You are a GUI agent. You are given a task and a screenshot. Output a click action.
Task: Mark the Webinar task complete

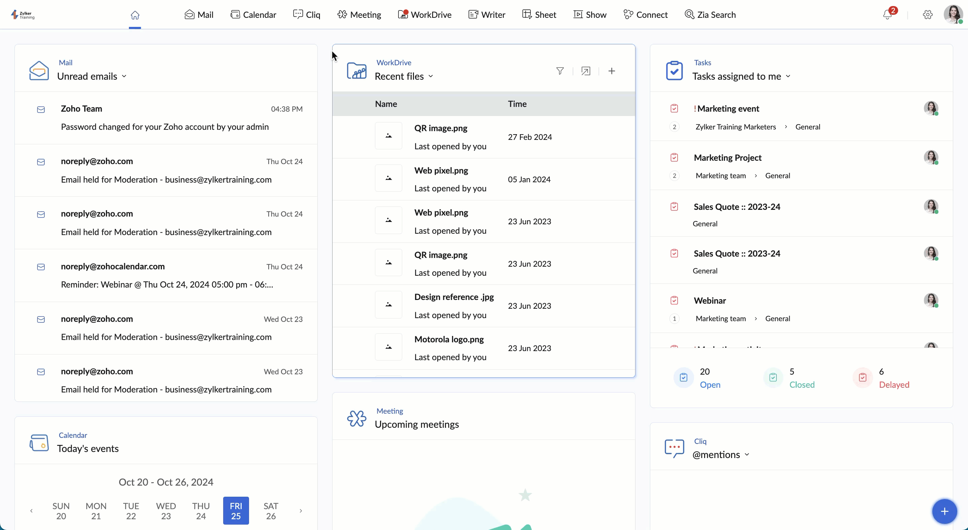pyautogui.click(x=674, y=300)
